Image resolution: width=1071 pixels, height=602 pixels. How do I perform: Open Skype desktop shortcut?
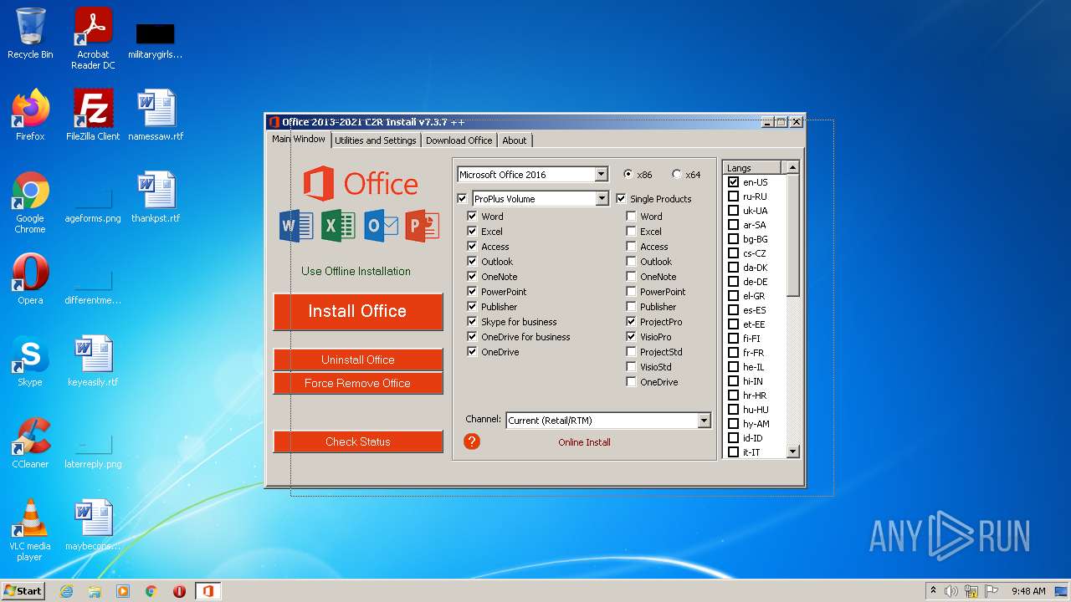click(30, 360)
